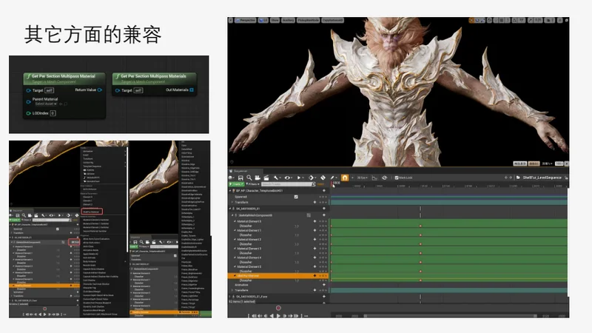Open the Lit view mode menu
592x333 pixels.
263,21
